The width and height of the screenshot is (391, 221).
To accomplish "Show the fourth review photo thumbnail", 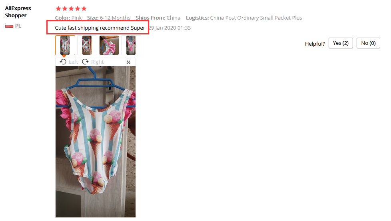I will [x=131, y=45].
